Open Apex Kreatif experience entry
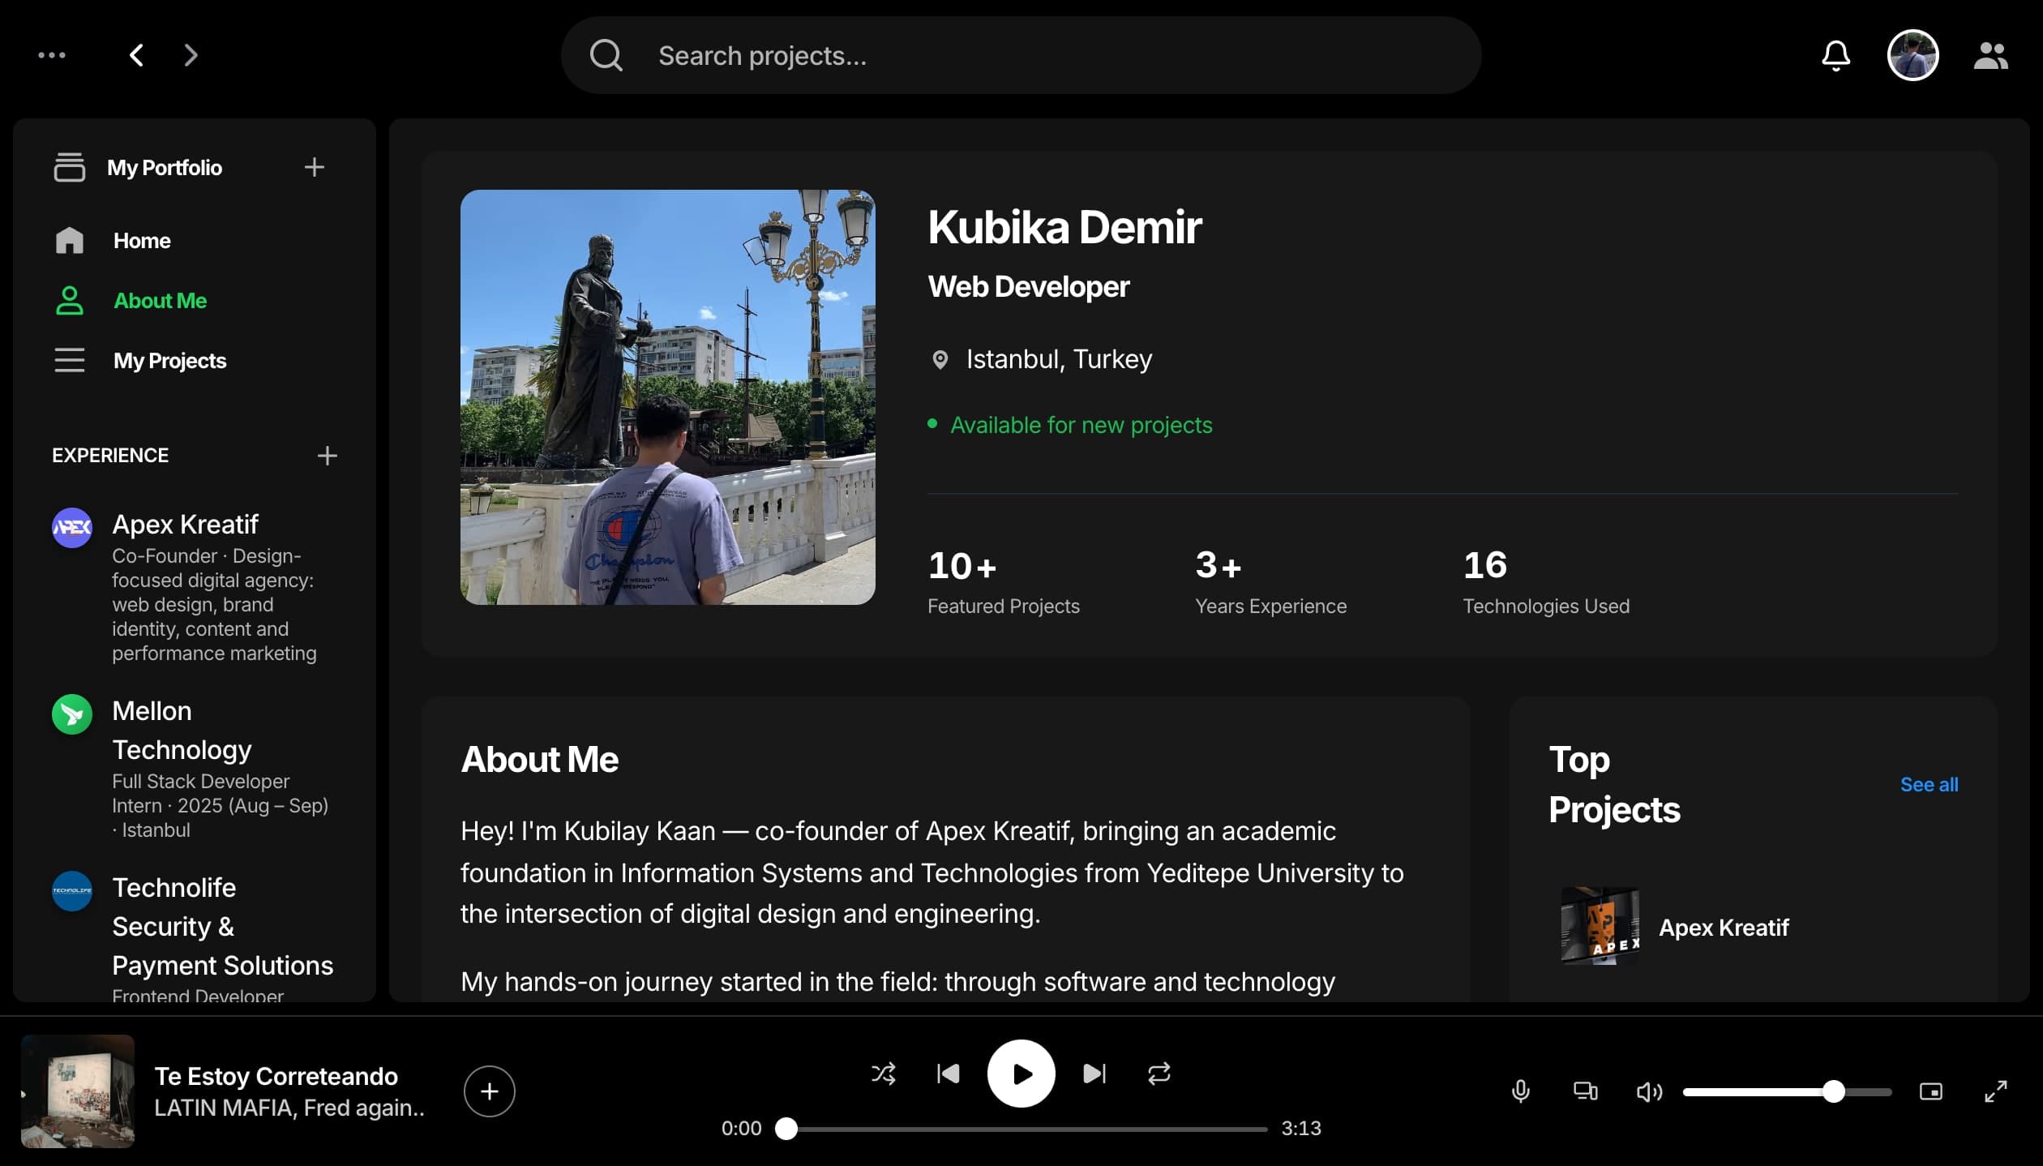This screenshot has height=1166, width=2043. [195, 587]
